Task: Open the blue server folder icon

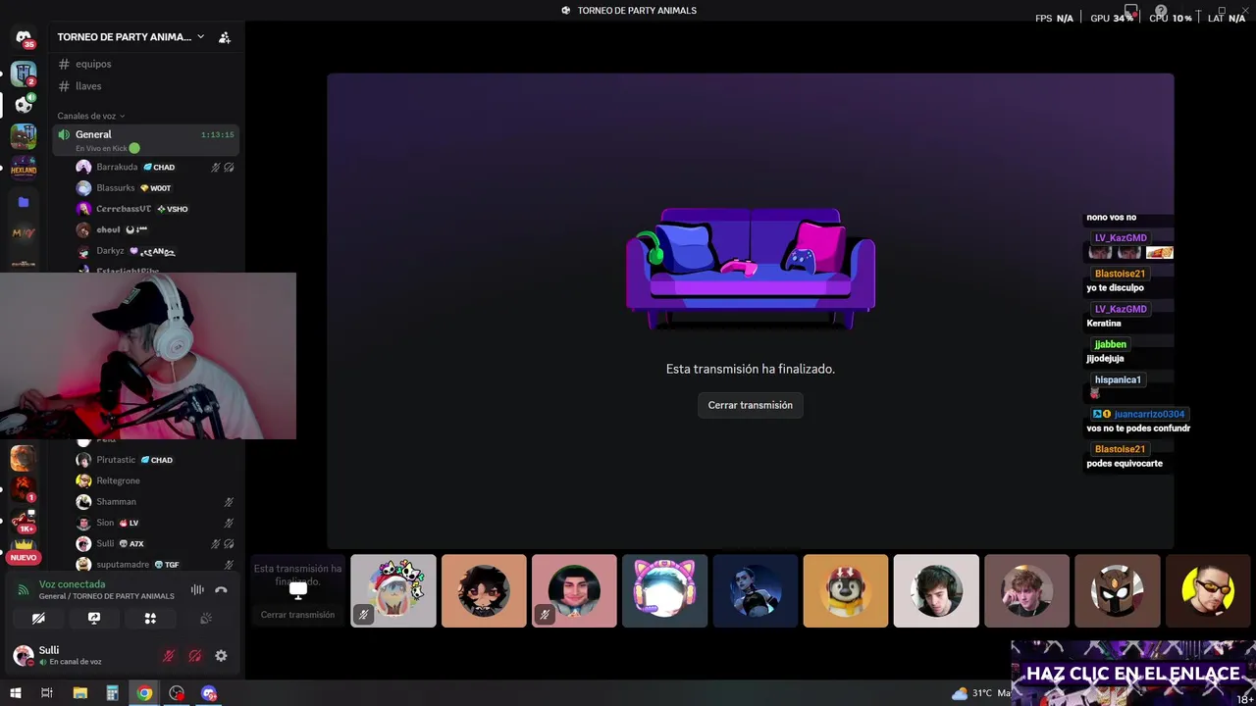Action: click(24, 202)
